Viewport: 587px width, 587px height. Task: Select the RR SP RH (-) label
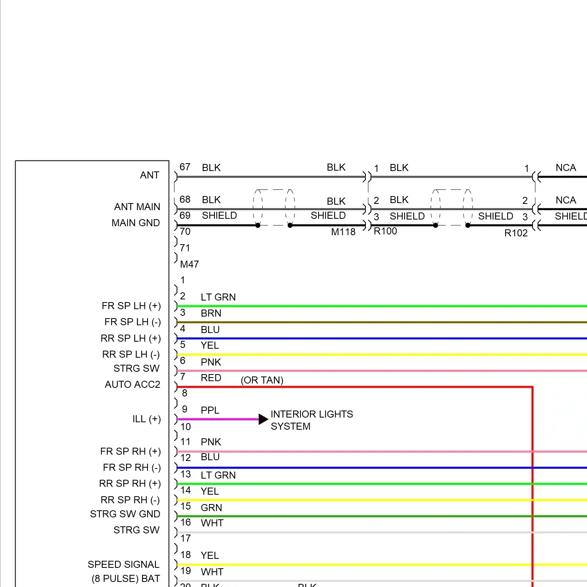pos(130,500)
